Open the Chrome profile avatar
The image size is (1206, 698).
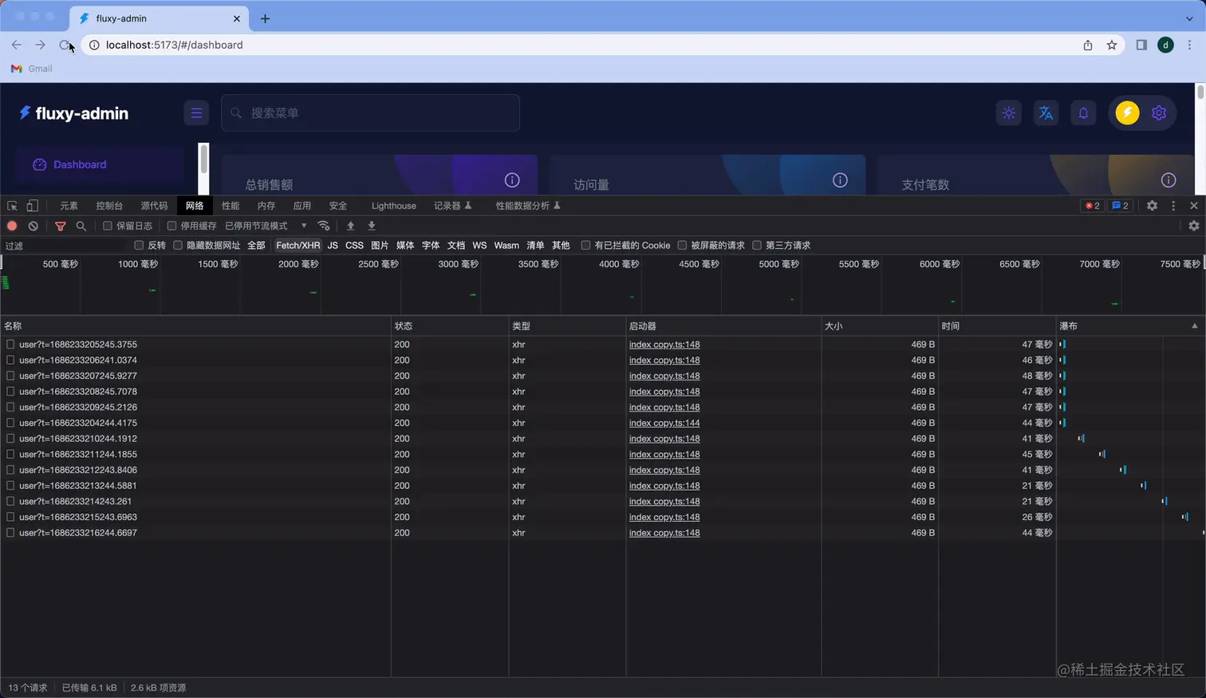[x=1165, y=45]
